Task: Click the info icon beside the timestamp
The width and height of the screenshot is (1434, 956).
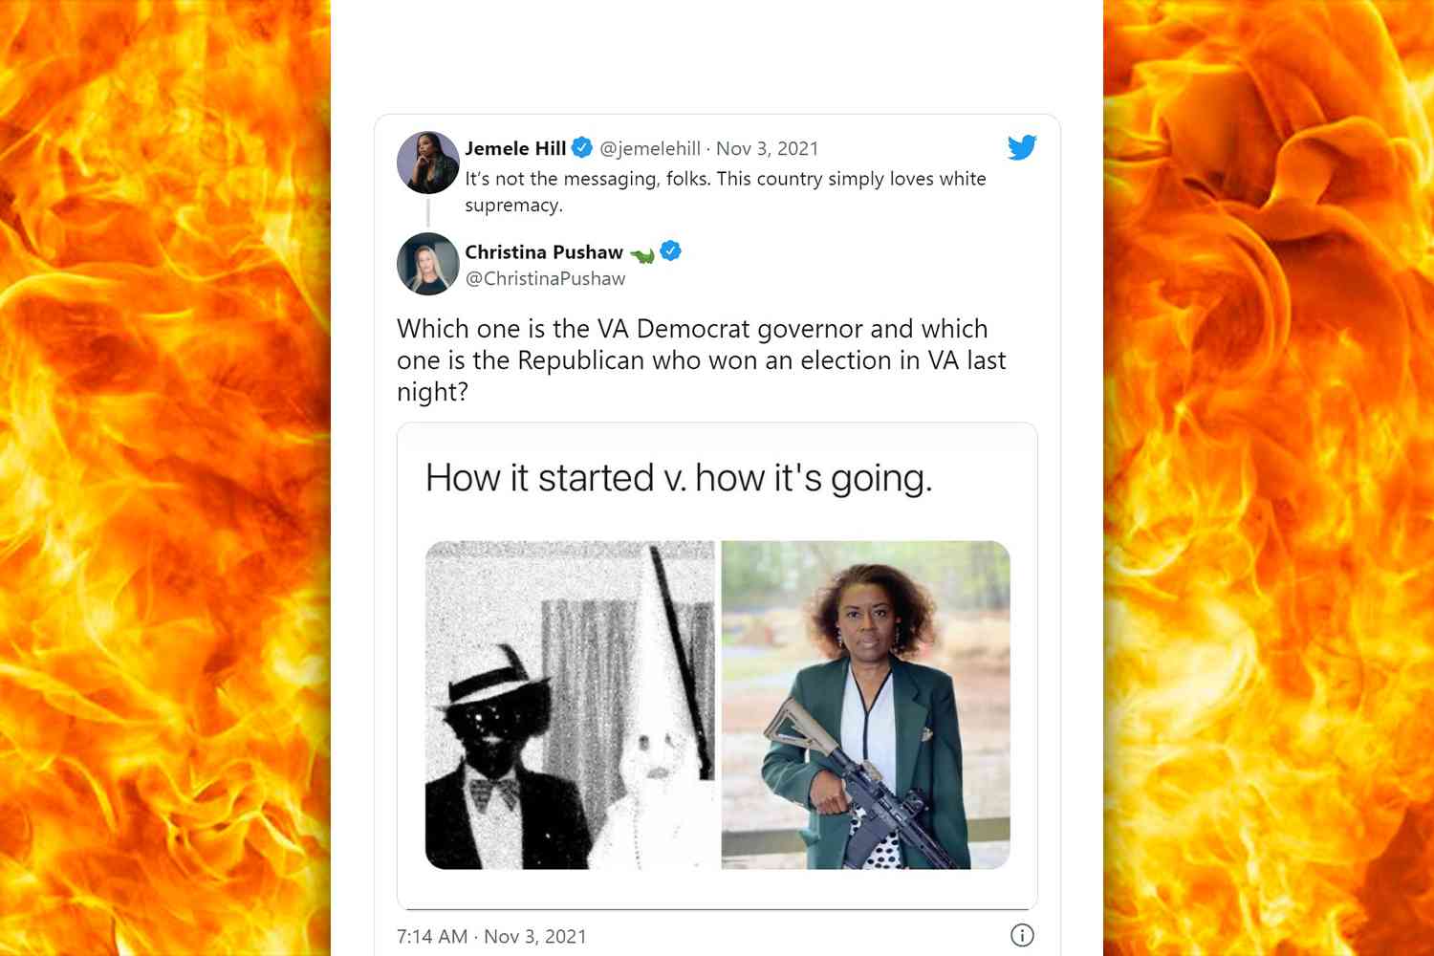Action: pyautogui.click(x=1022, y=935)
